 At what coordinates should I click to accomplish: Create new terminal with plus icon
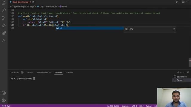point(178,72)
